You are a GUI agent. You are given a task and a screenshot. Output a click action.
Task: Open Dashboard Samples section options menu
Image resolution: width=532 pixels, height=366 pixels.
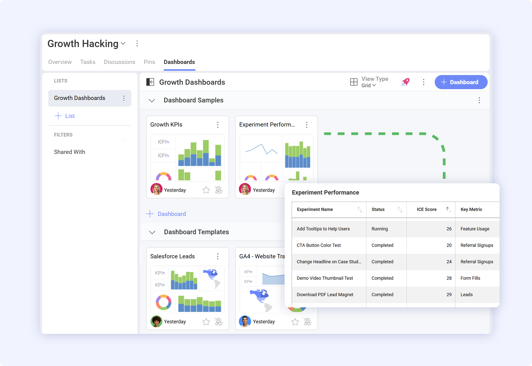pos(479,100)
